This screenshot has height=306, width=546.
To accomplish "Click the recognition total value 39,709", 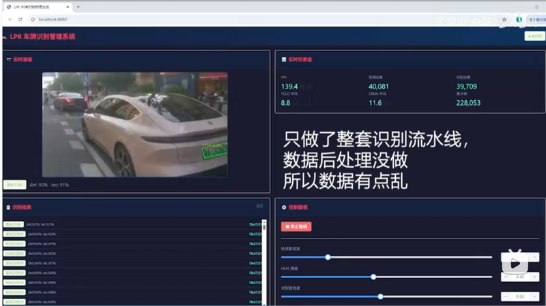I will (467, 87).
